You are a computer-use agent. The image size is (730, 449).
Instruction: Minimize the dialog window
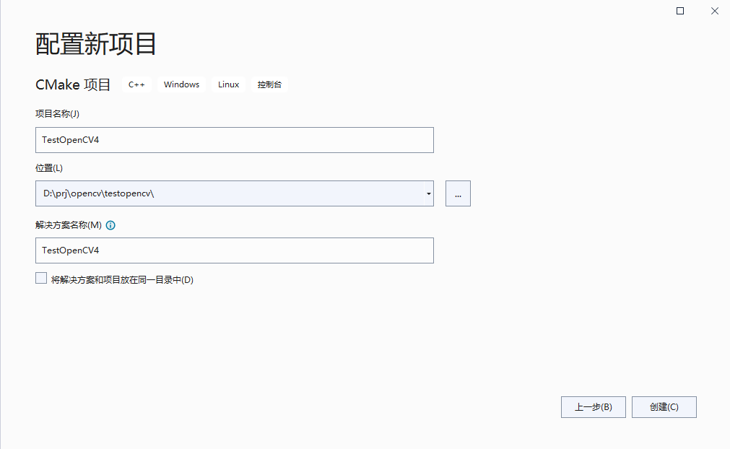coord(679,11)
